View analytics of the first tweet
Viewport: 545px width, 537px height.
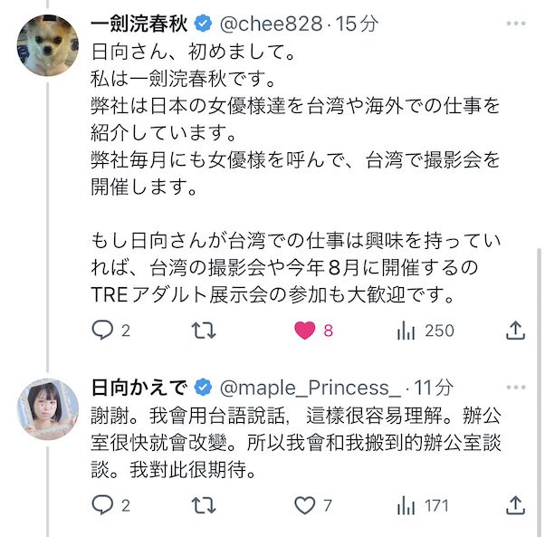[x=406, y=331]
